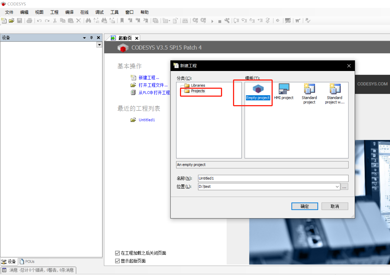Switch to the POUs tab
390x275 pixels.
pyautogui.click(x=27, y=262)
